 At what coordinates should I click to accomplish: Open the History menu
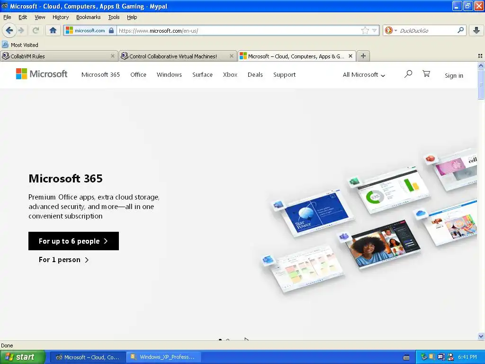pyautogui.click(x=61, y=17)
